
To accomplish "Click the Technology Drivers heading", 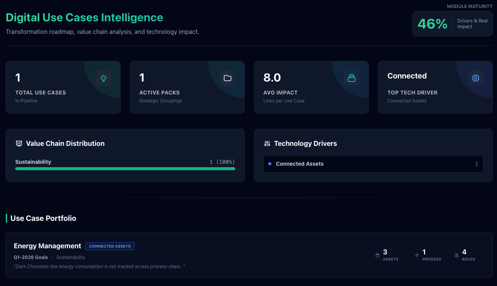I will tap(306, 144).
